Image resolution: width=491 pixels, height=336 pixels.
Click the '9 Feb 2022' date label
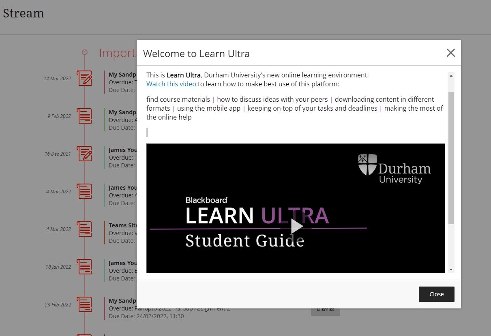click(59, 116)
